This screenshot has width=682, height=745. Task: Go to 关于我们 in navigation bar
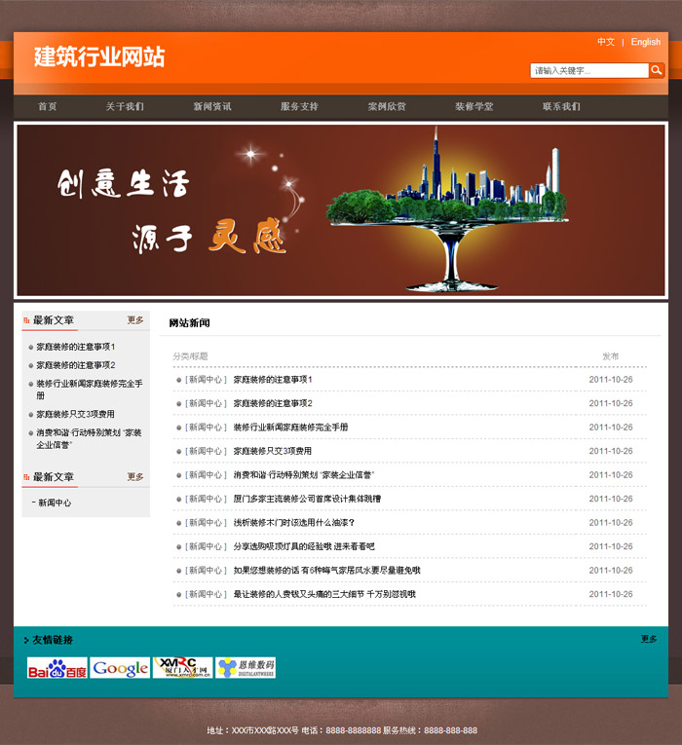(125, 106)
